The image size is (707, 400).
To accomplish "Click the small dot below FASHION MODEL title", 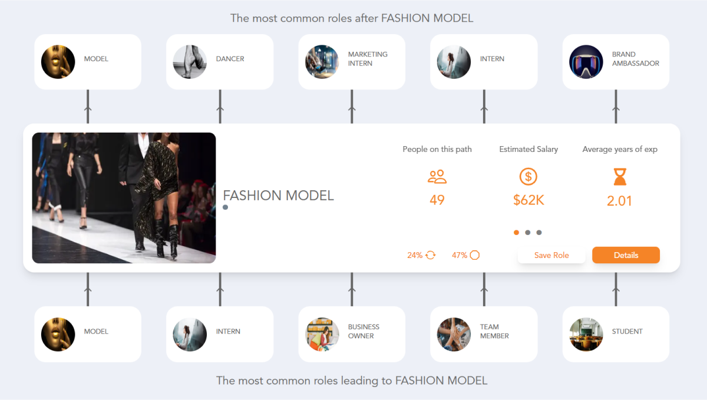I will tap(225, 207).
